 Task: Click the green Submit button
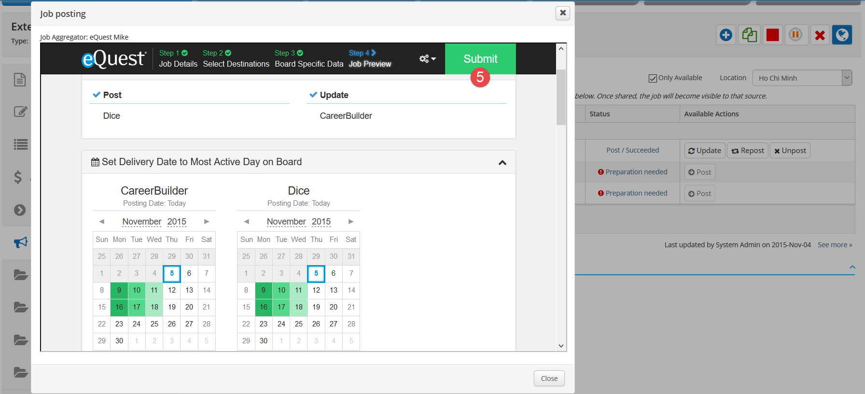coord(480,59)
